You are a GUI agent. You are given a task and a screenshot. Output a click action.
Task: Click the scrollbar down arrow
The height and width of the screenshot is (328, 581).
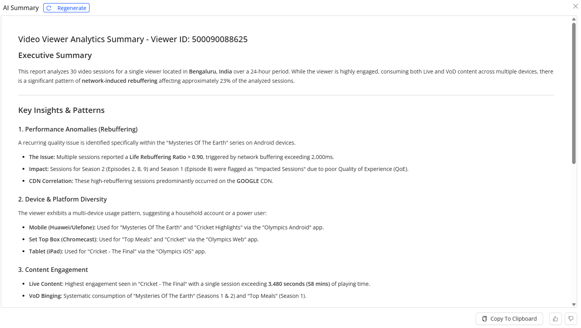tap(574, 304)
